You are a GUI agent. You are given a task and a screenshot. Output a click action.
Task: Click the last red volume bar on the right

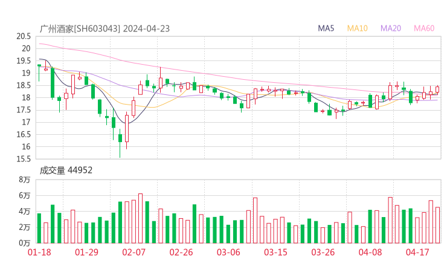coord(437,225)
